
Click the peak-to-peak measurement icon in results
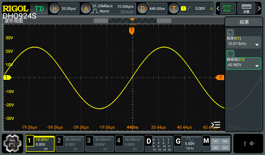(x=230, y=54)
